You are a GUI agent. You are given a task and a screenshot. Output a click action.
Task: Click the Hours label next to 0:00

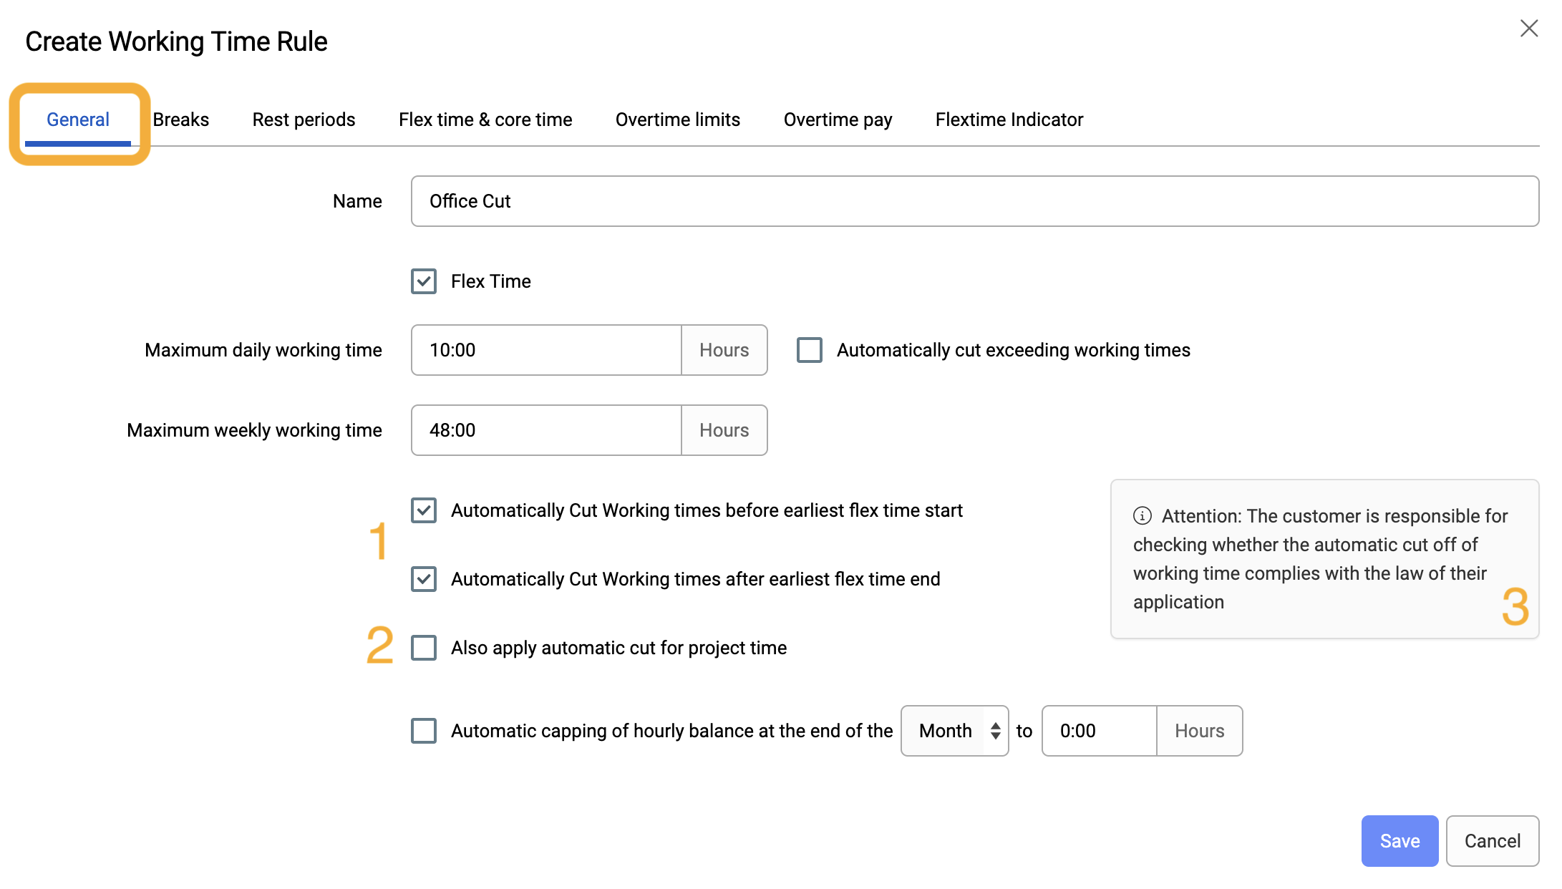tap(1200, 731)
